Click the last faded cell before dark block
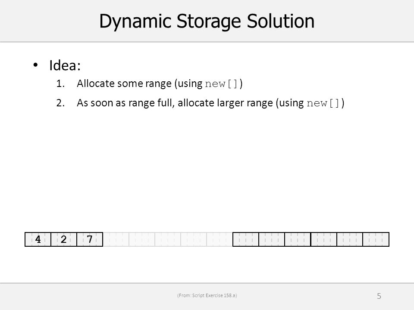Screen dimensions: 414x310 [220, 239]
